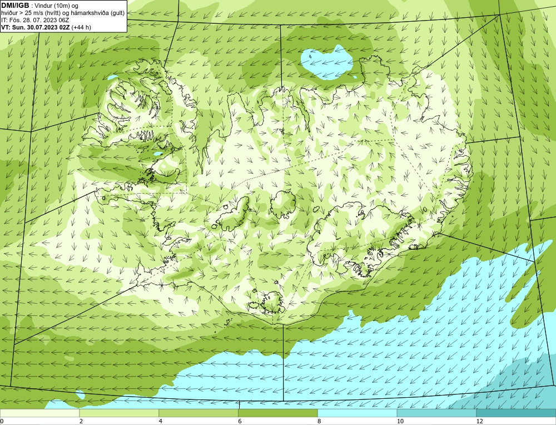Click the small cyan lake patch in West Iceland
This screenshot has width=556, height=425.
(157, 154)
